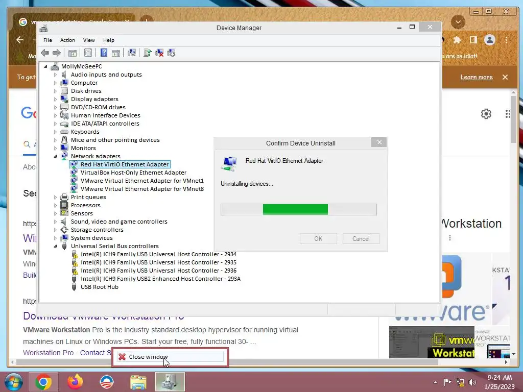The height and width of the screenshot is (392, 523).
Task: Open the File menu
Action: pos(47,40)
